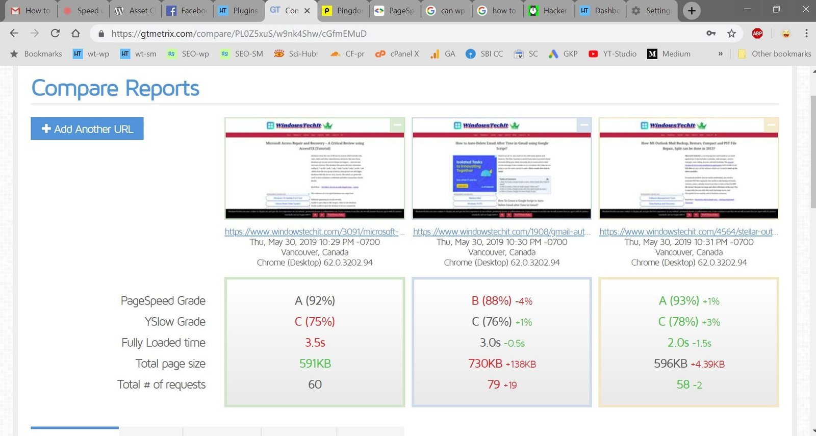
Task: Bookmark this page with the star icon
Action: click(731, 34)
